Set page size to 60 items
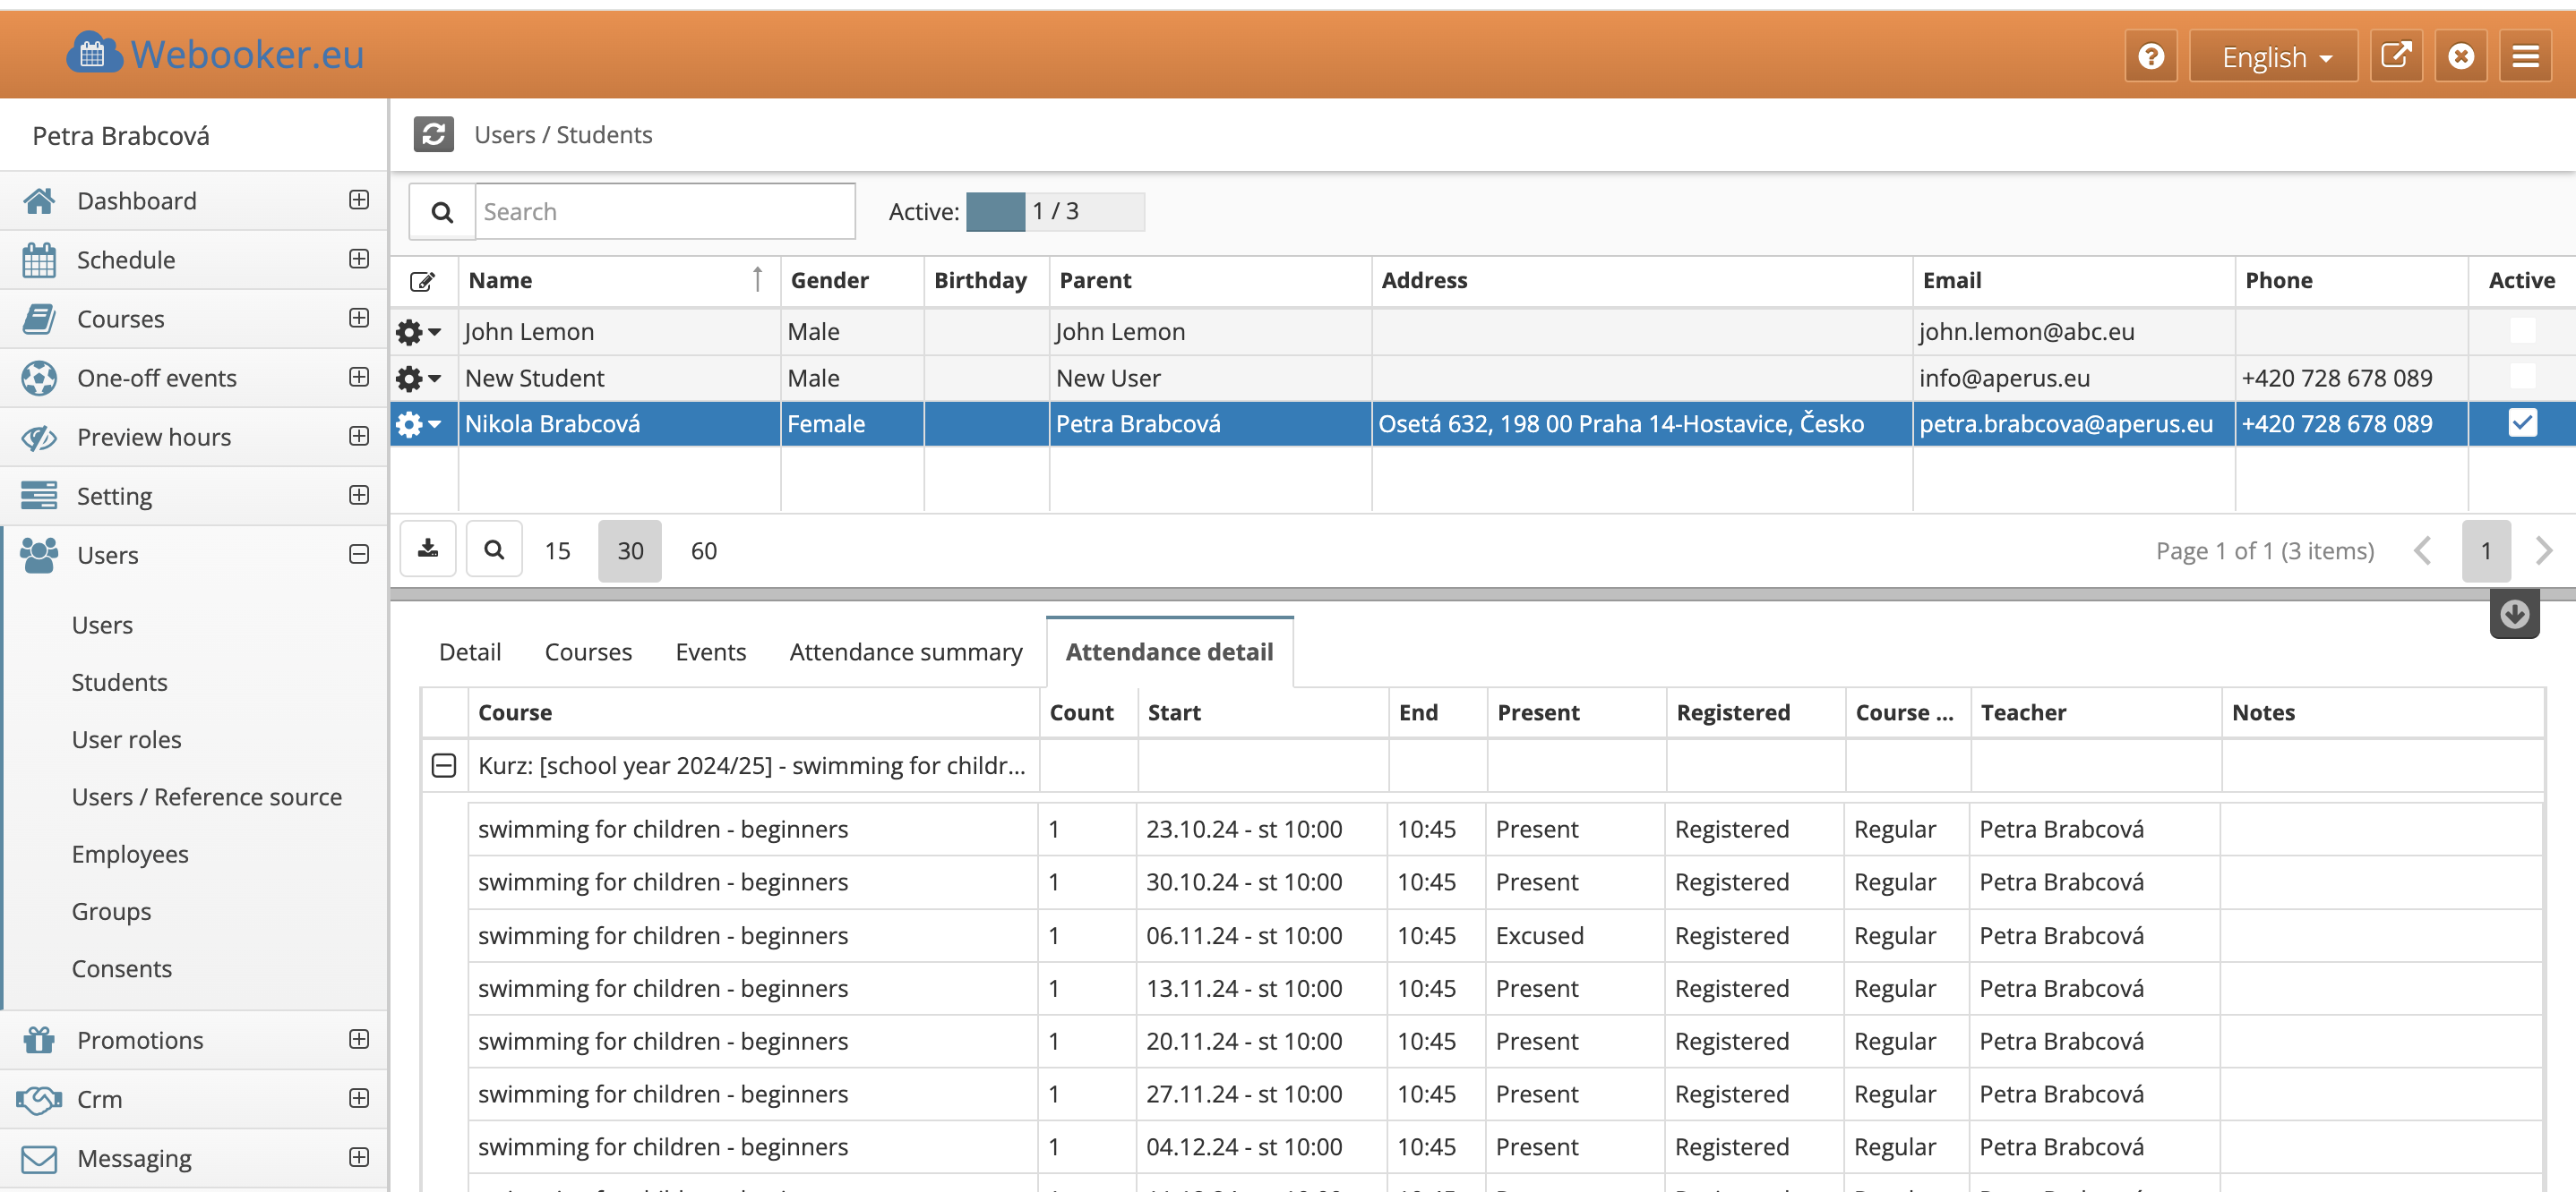Image resolution: width=2576 pixels, height=1192 pixels. coord(703,550)
